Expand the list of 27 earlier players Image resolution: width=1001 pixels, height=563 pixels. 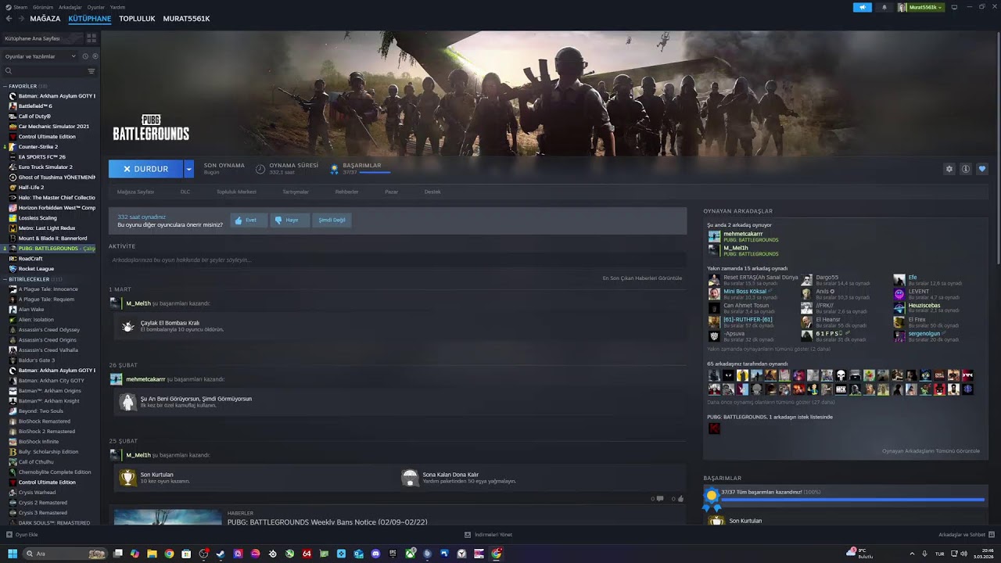coord(771,402)
